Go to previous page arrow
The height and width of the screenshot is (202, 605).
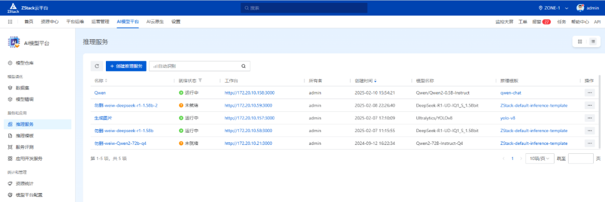[503, 158]
